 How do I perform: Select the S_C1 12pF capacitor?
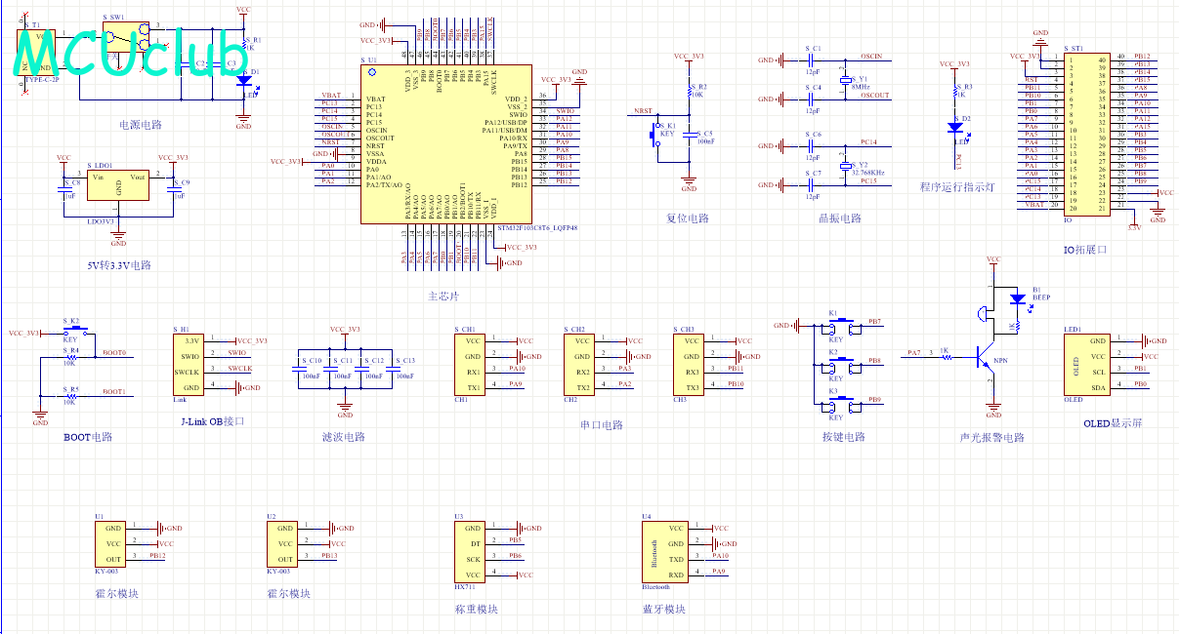[813, 60]
